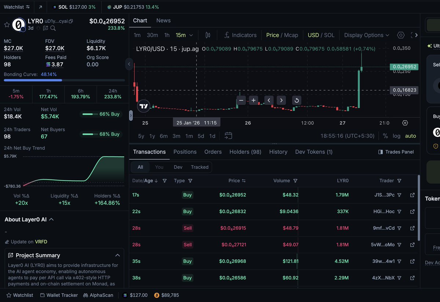This screenshot has width=440, height=302.
Task: Favorite LYR0 with the star icon
Action: tap(7, 25)
